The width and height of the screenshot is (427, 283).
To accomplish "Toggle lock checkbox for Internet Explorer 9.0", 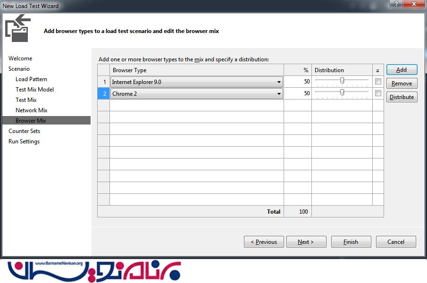I will (x=378, y=82).
